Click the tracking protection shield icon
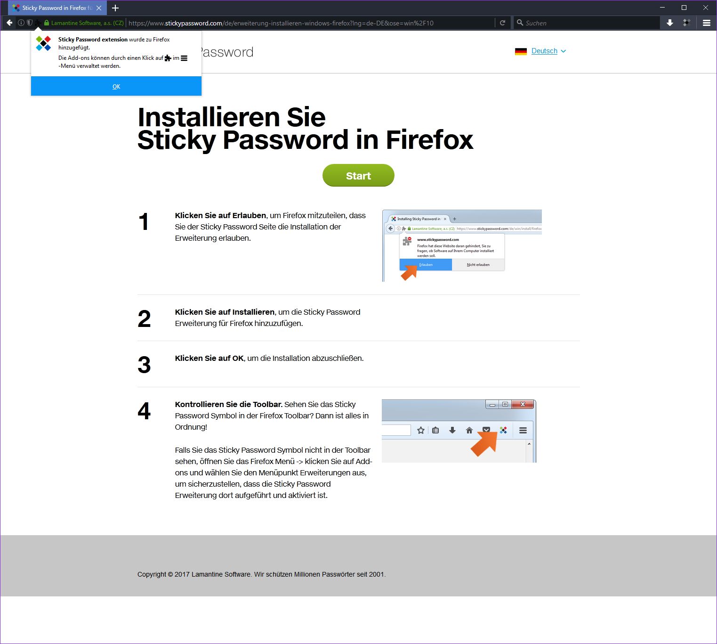 (29, 23)
